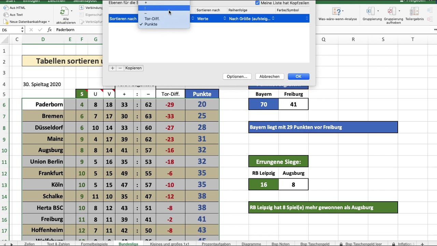Add a new sheet with plus icon

[x=422, y=244]
